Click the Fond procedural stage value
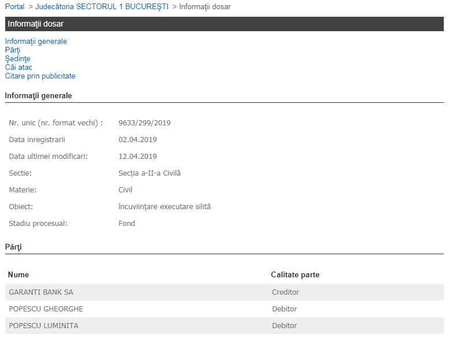This screenshot has width=449, height=338. tap(126, 224)
